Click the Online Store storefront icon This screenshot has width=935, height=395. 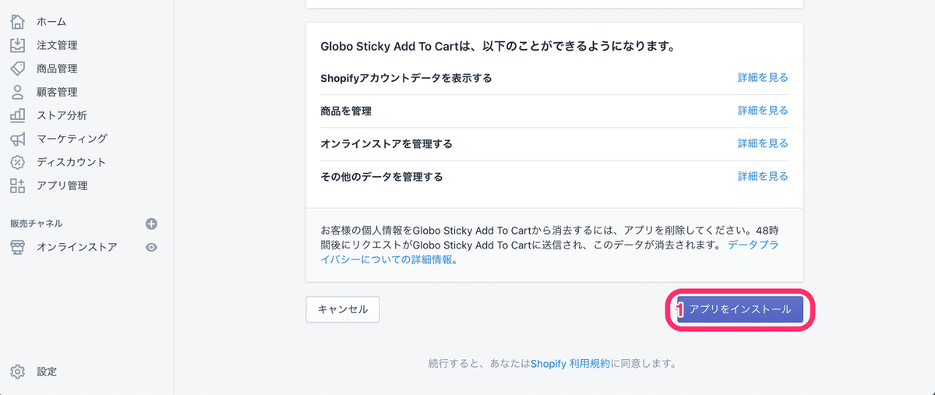(17, 247)
